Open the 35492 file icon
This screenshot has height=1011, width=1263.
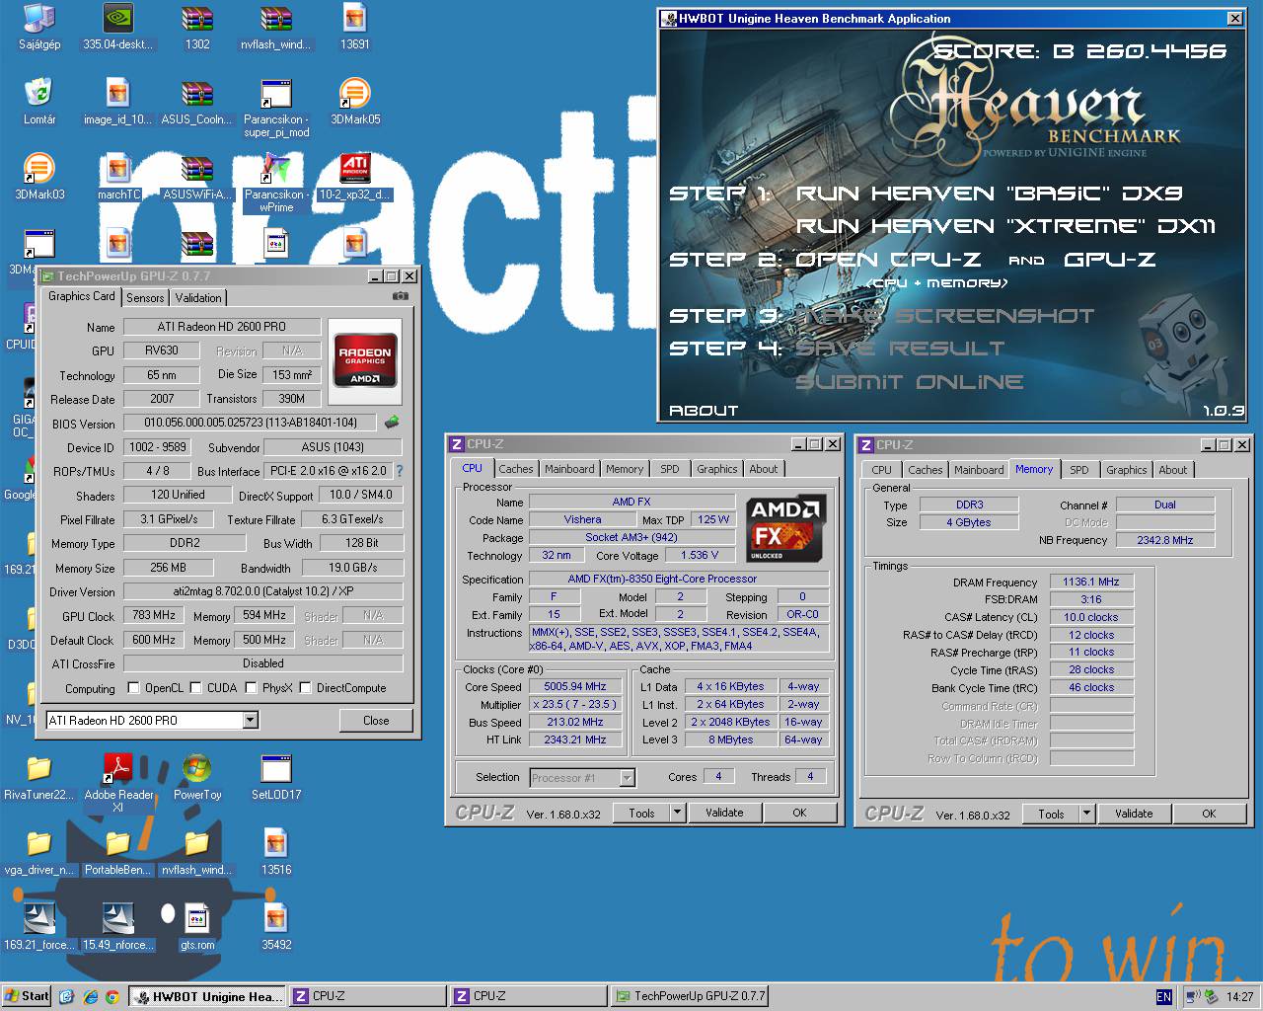pos(276,927)
